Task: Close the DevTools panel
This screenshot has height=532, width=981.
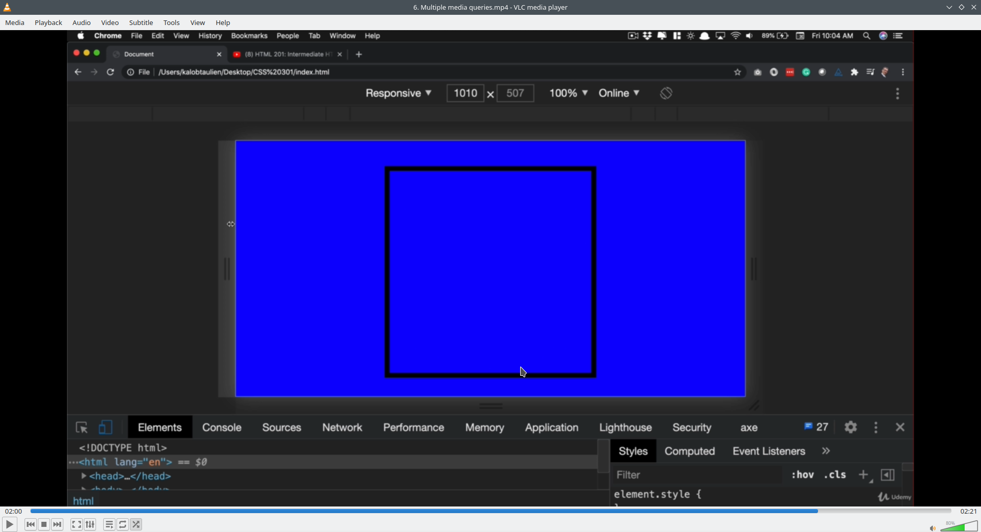Action: point(900,427)
